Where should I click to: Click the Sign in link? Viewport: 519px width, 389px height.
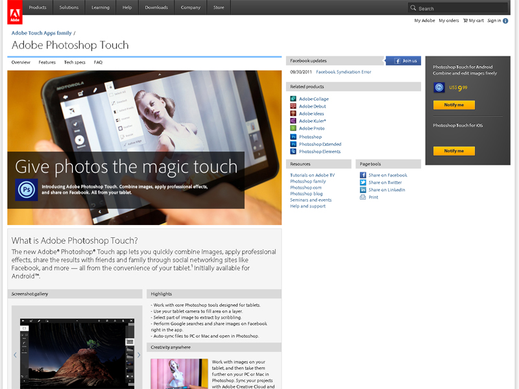coord(494,21)
